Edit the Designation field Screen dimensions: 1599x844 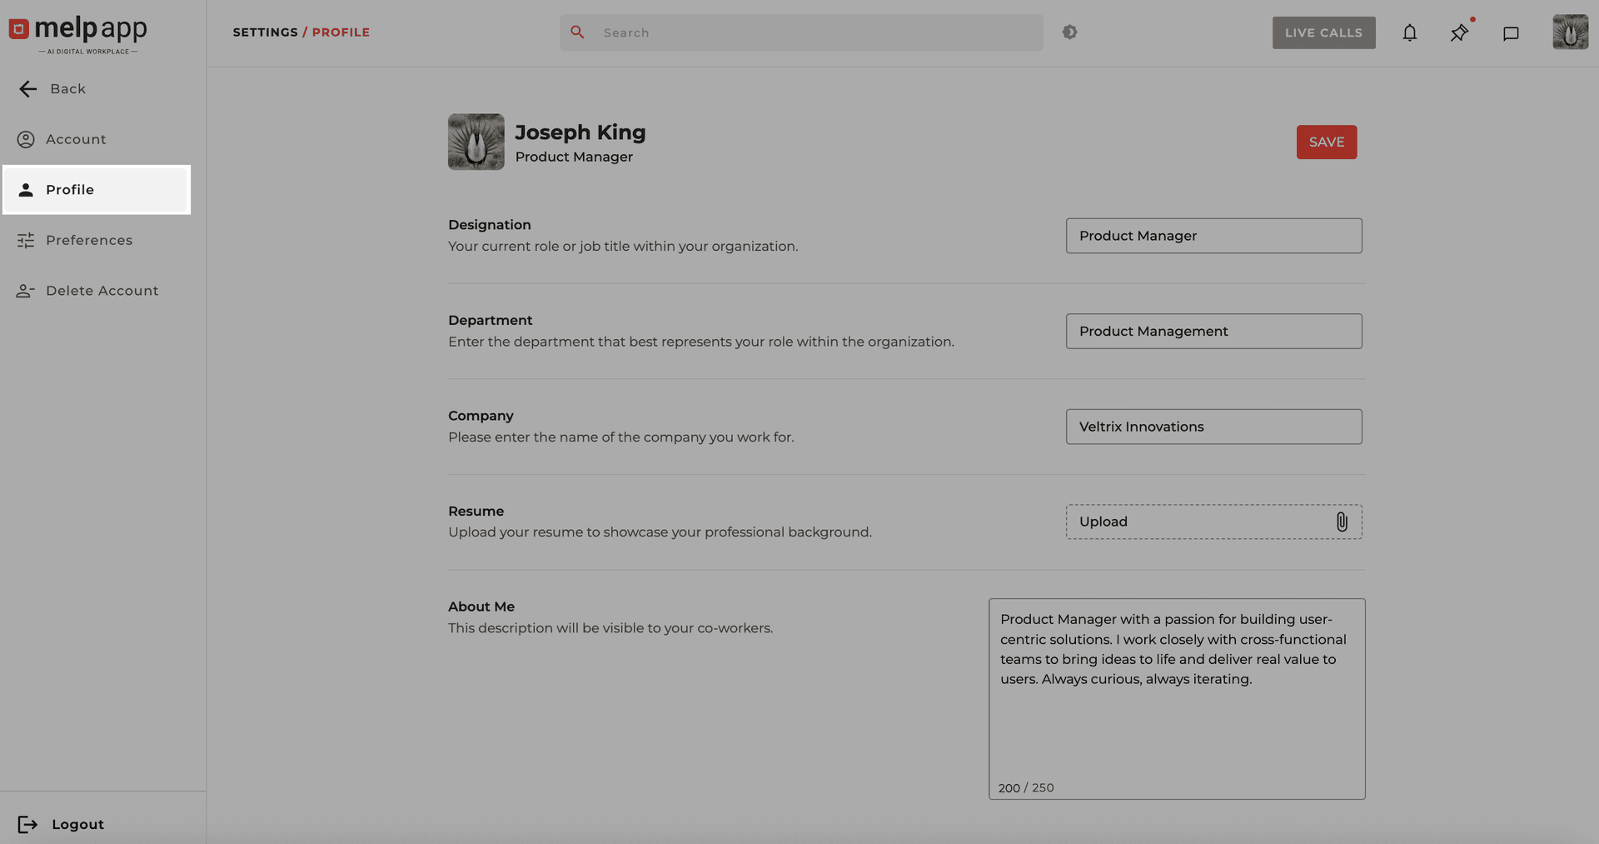pos(1213,236)
